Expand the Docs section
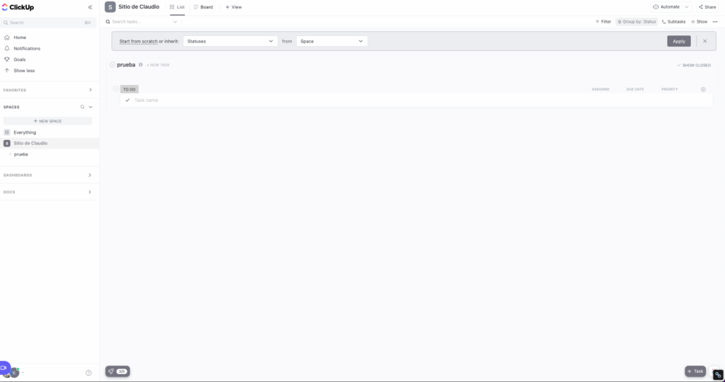 point(90,192)
